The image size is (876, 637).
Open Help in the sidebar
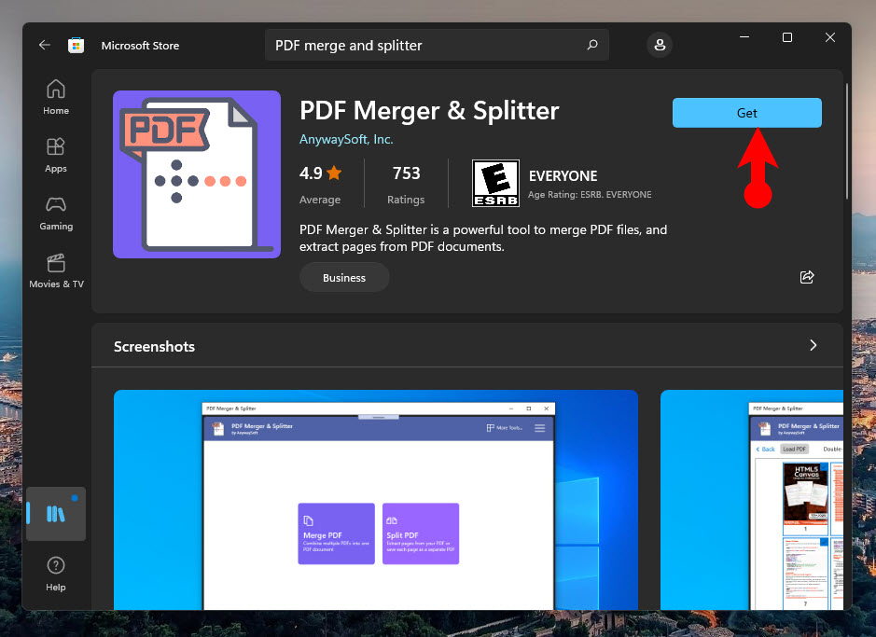pyautogui.click(x=56, y=574)
